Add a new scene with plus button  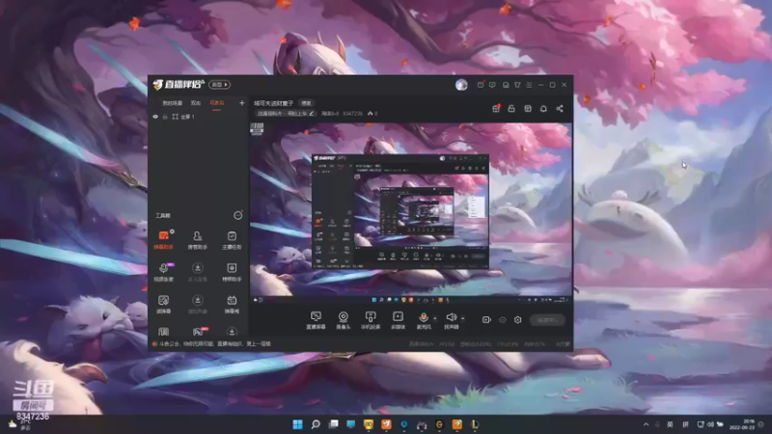242,103
